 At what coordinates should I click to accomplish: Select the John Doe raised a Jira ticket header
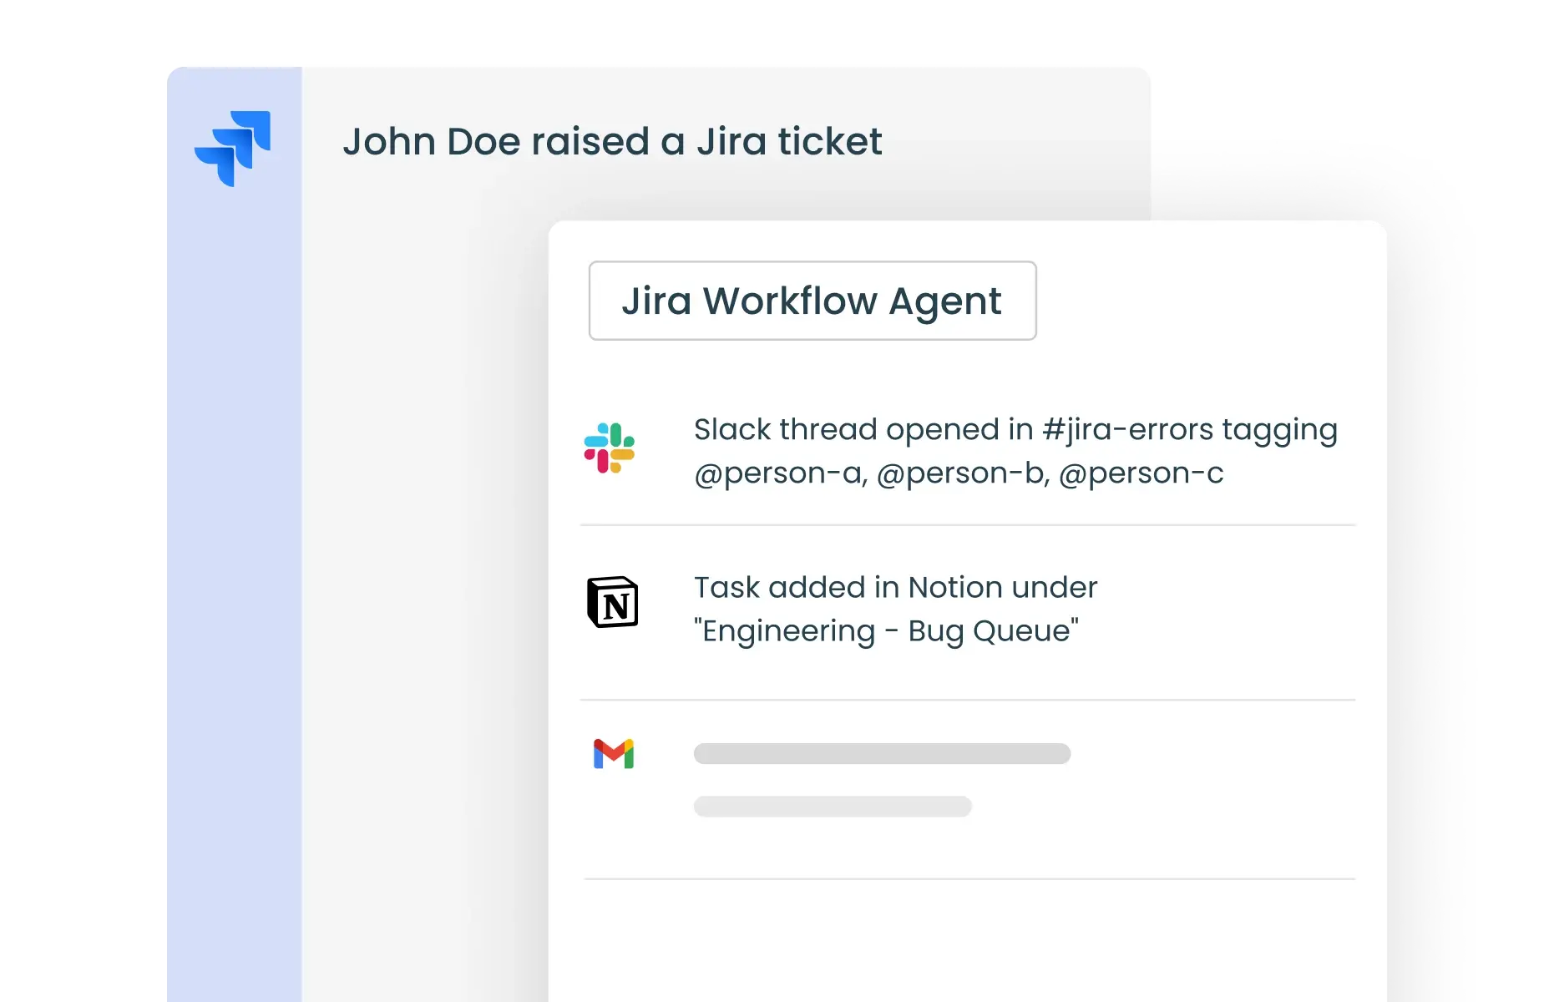coord(612,140)
